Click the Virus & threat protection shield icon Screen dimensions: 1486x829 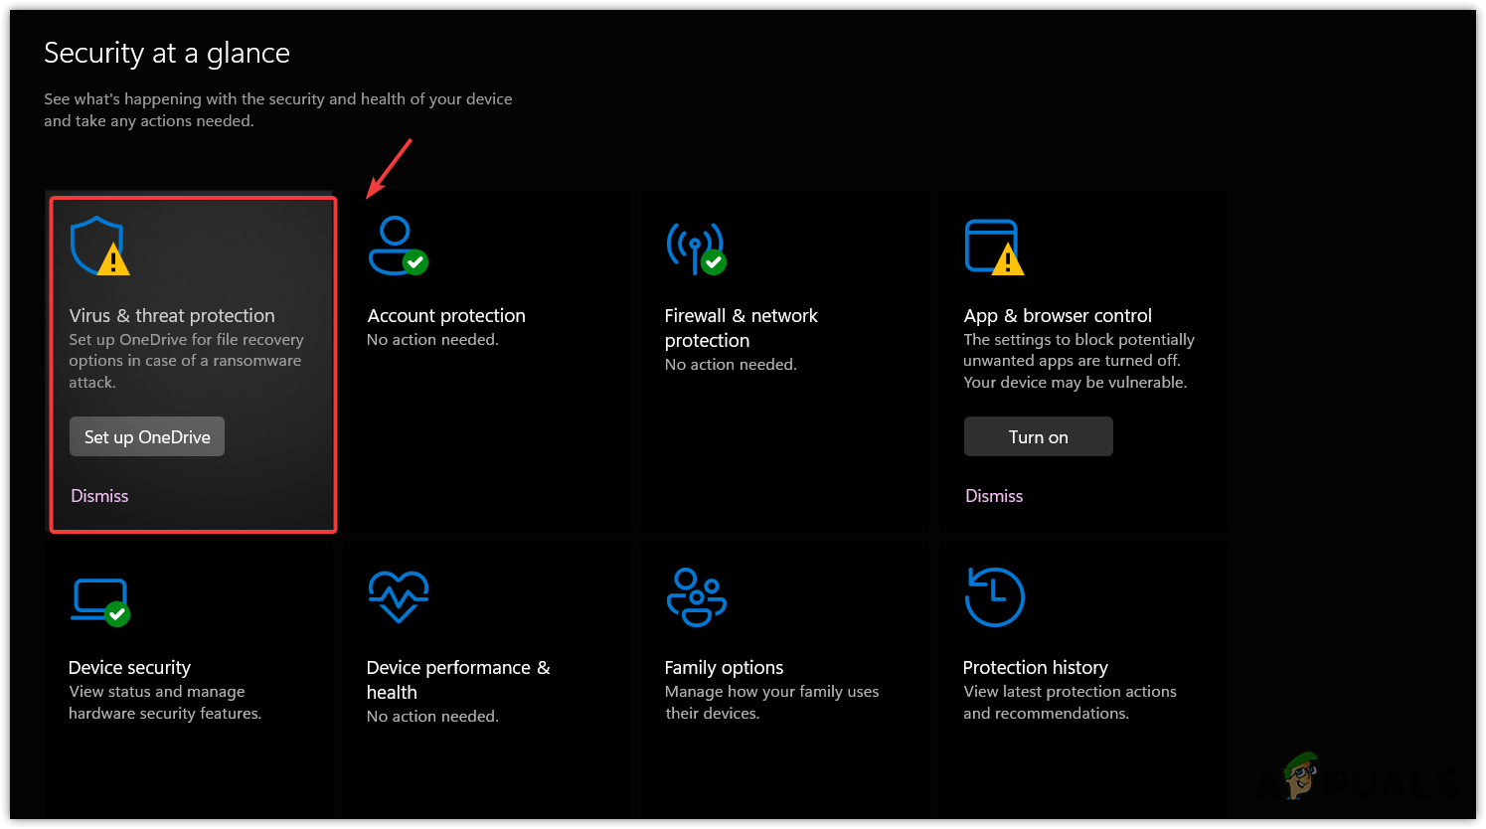point(97,245)
